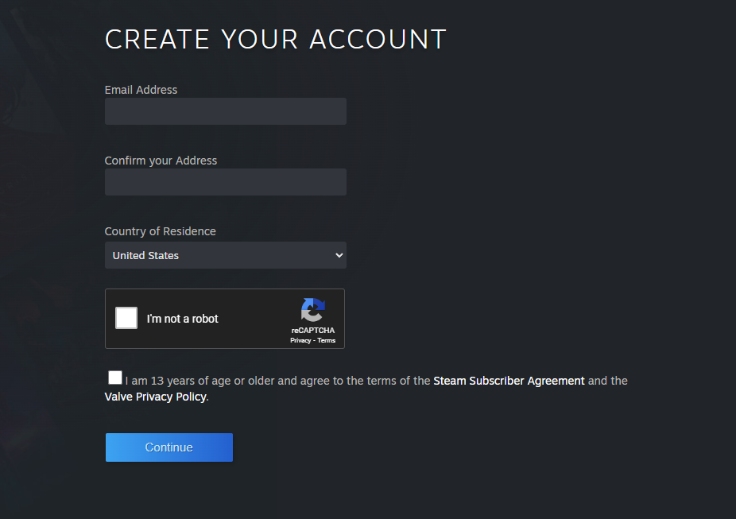Click the reCAPTCHA logo icon
The height and width of the screenshot is (519, 736).
312,311
